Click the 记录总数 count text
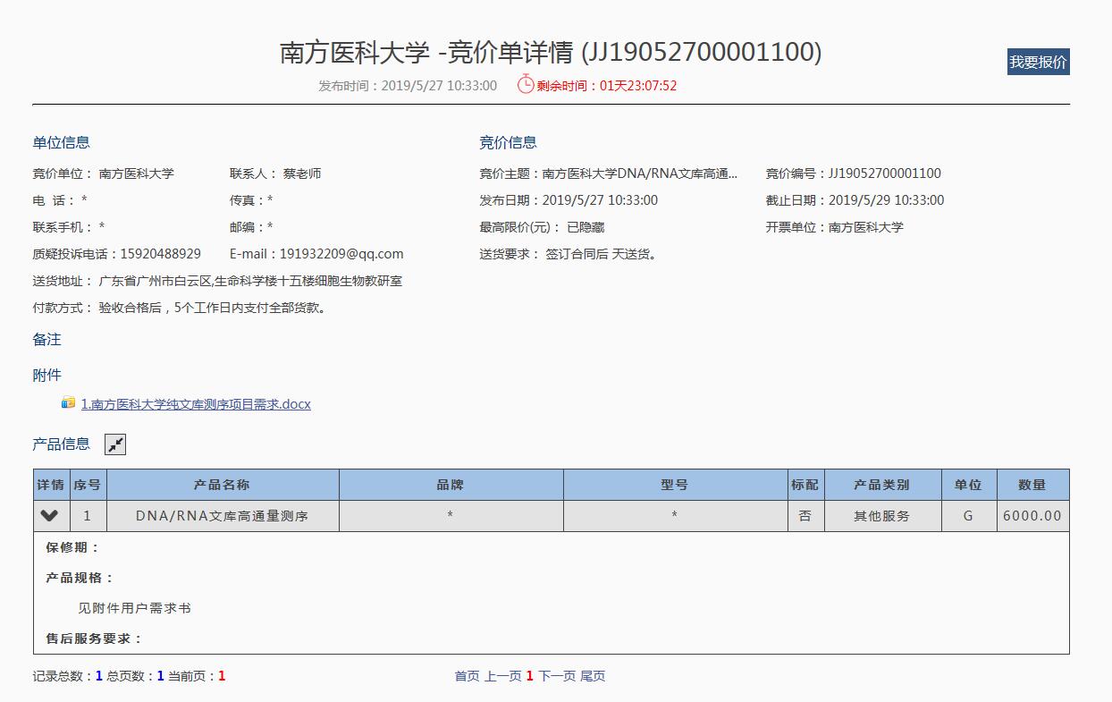The image size is (1112, 702). pos(68,676)
